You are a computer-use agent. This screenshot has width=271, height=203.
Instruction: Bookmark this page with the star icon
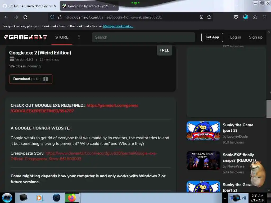click(x=209, y=17)
